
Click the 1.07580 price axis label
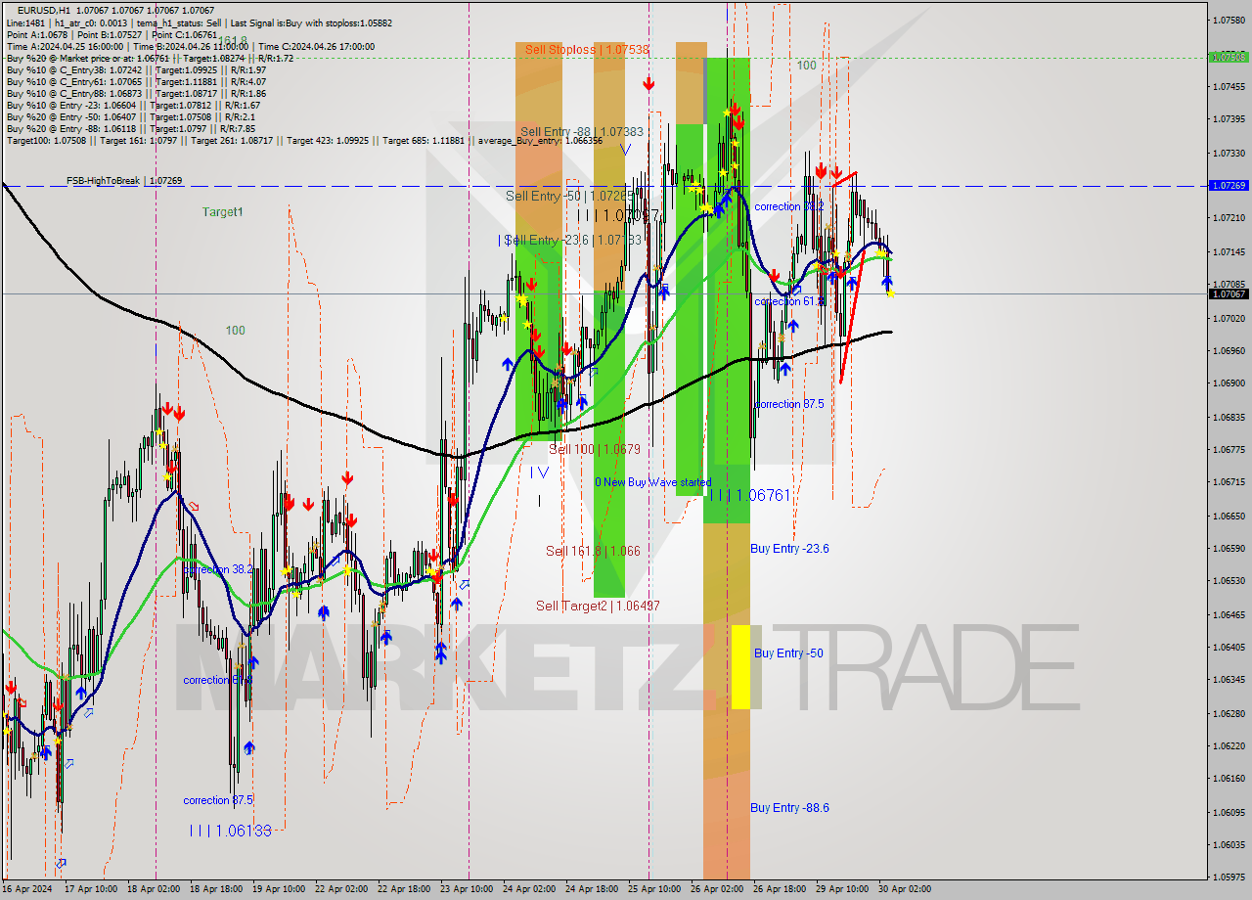1229,20
